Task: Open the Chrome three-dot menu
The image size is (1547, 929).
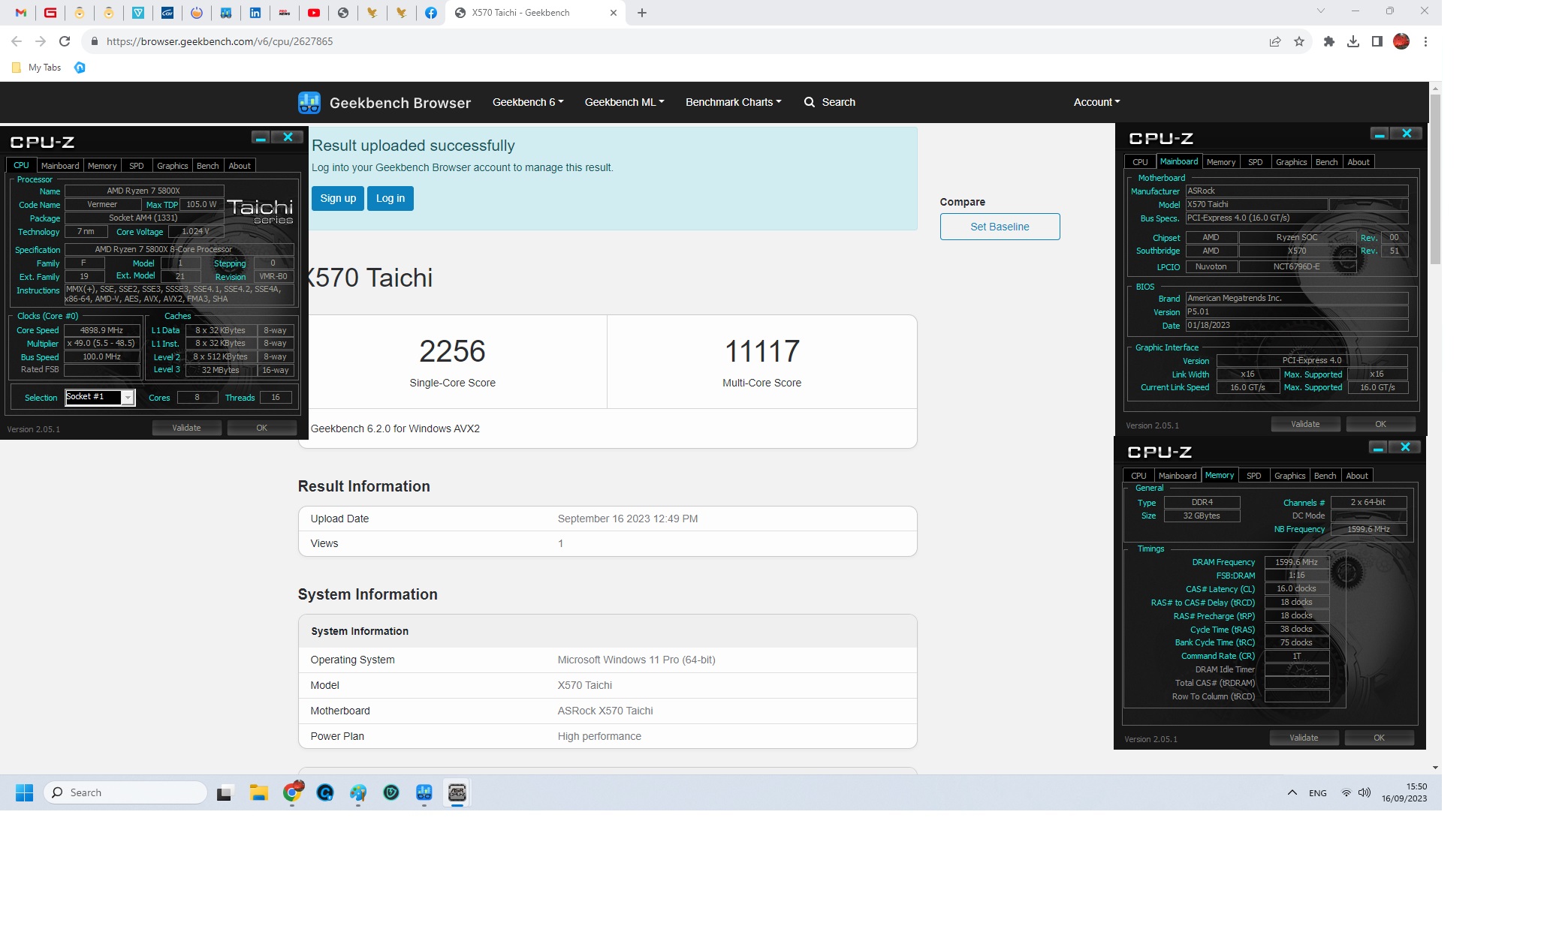Action: [1425, 41]
